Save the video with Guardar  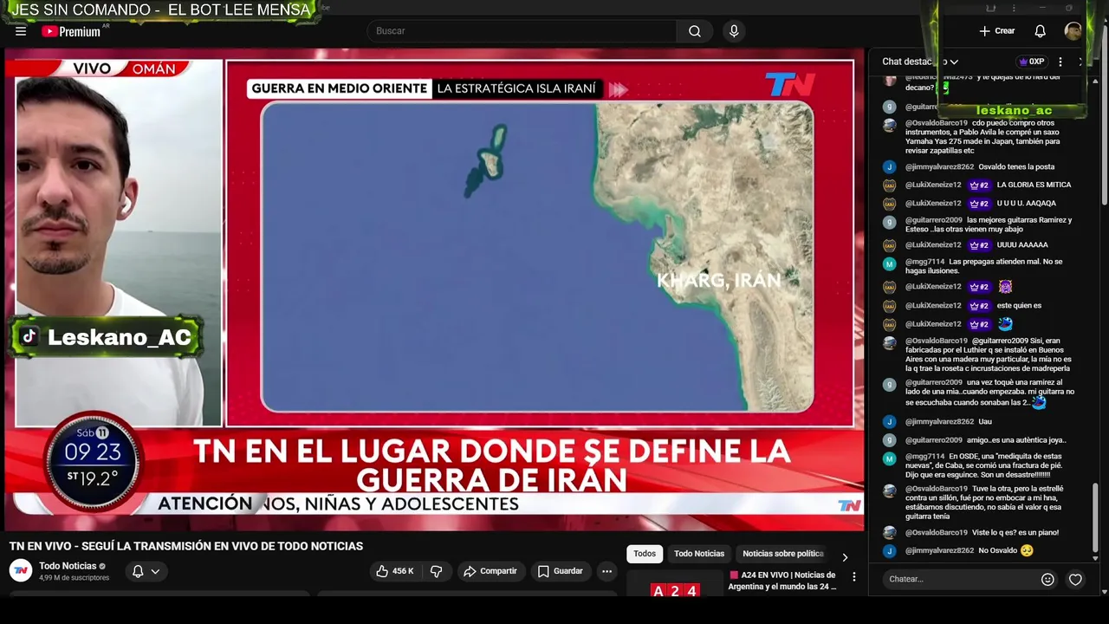[x=560, y=571]
